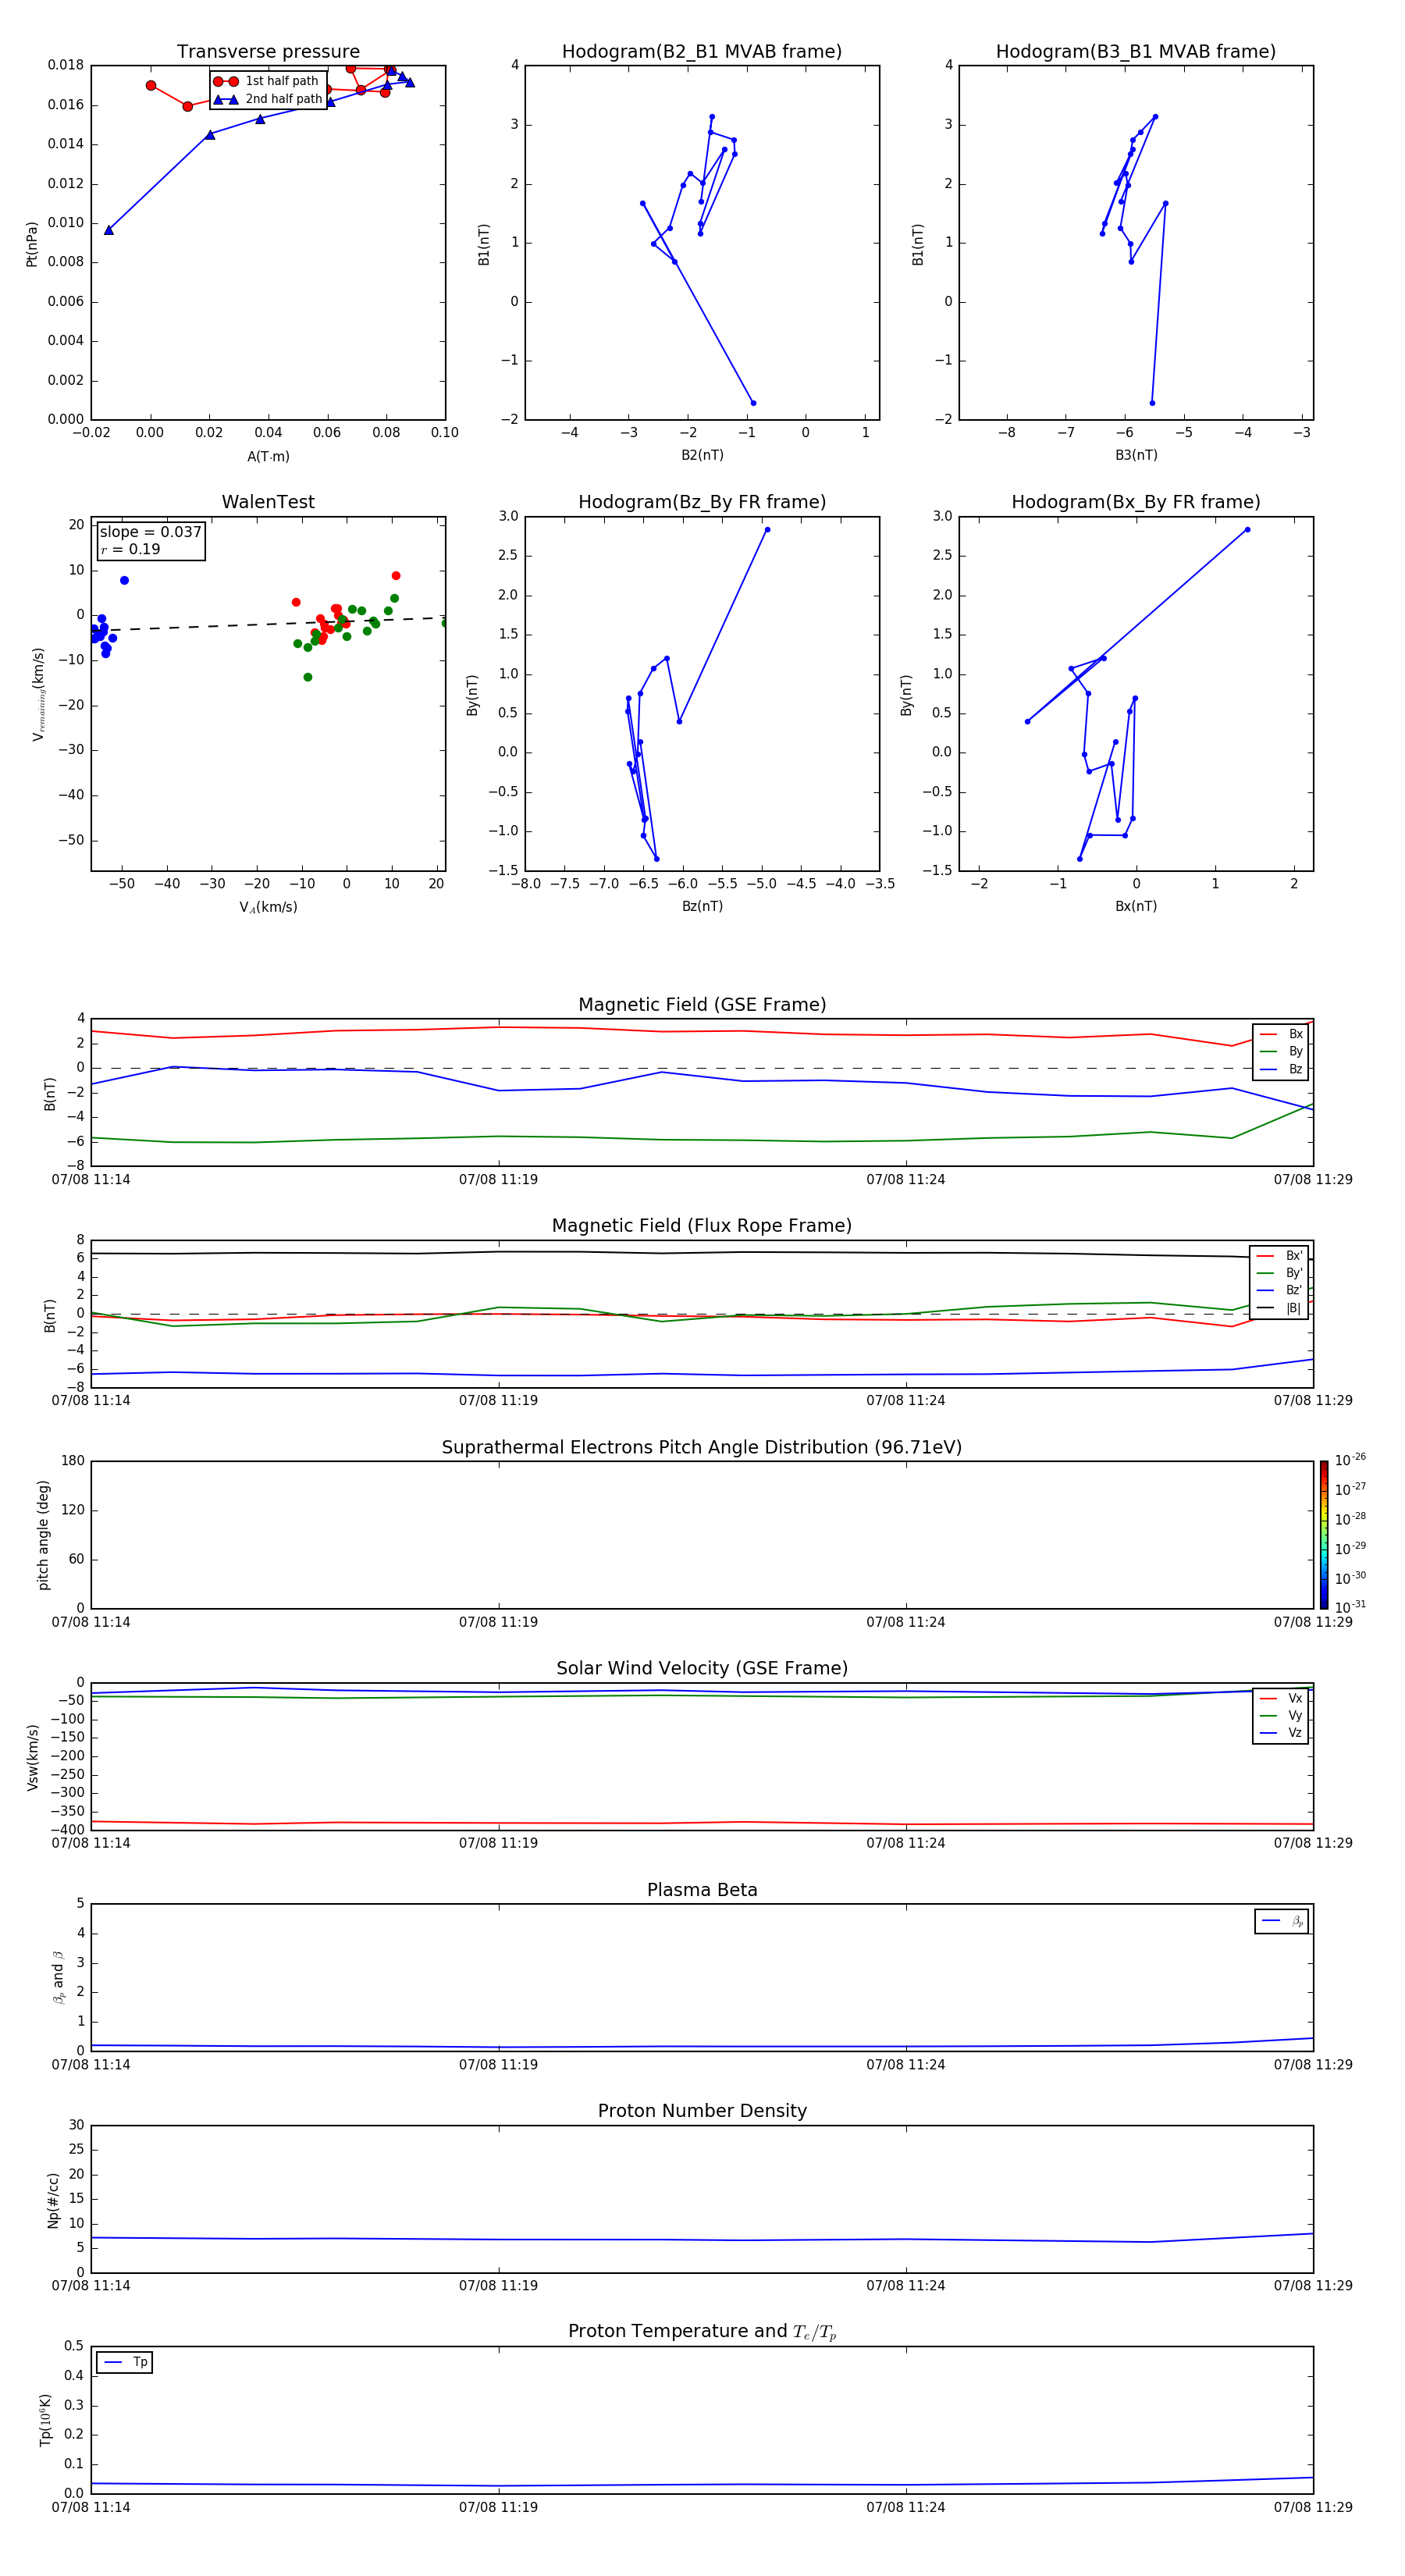Click the 'Transverse pressure' plot title

(268, 52)
